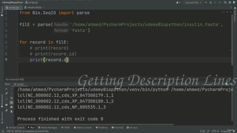This screenshot has height=133, width=237.
Task: Open Problems tool window
Action: pos(102,127)
